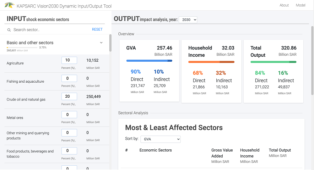Click the sector list scrollbar

pos(110,43)
